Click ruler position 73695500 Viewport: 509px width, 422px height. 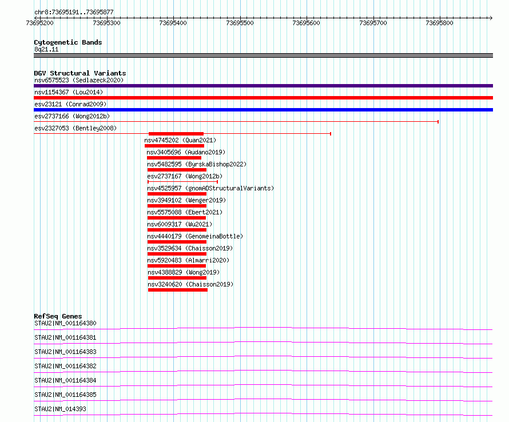click(x=240, y=23)
